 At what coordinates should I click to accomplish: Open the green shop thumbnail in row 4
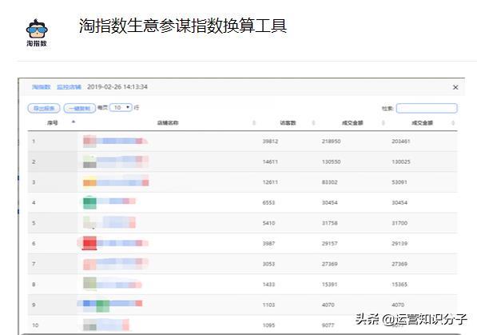click(89, 202)
